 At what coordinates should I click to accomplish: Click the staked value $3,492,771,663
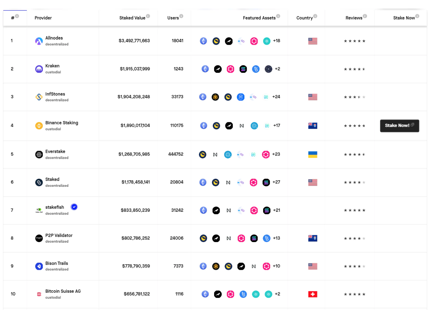click(x=134, y=41)
